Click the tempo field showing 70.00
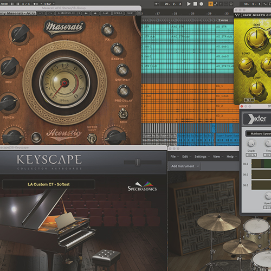This screenshot has width=271, height=271. (4, 4)
